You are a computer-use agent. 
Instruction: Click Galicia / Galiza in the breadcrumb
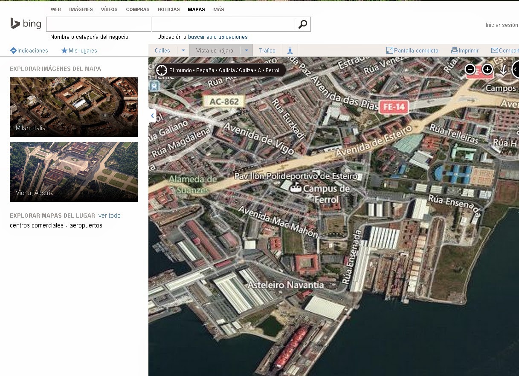[236, 70]
